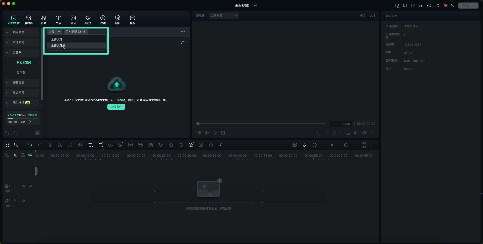Mute the 音频 1 track
The height and width of the screenshot is (244, 483).
[23, 201]
